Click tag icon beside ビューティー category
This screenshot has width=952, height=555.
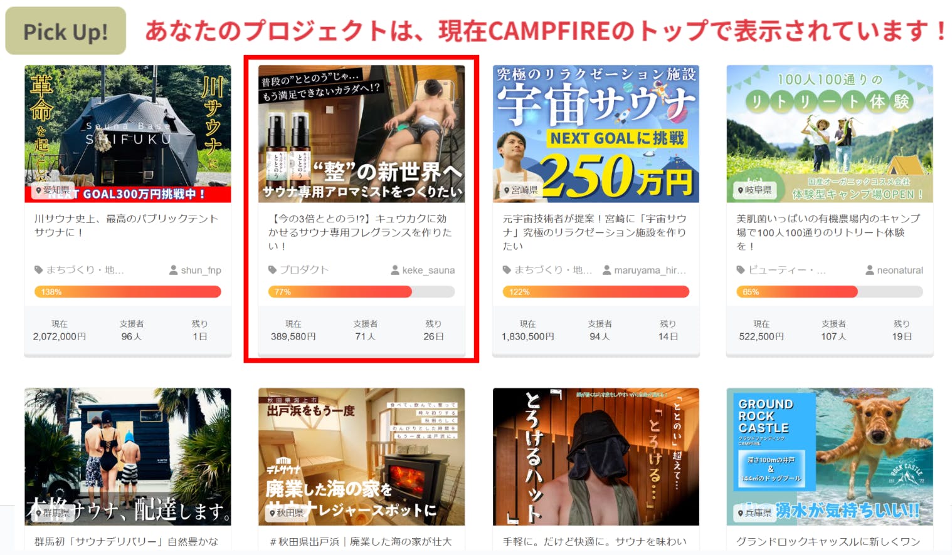(741, 270)
